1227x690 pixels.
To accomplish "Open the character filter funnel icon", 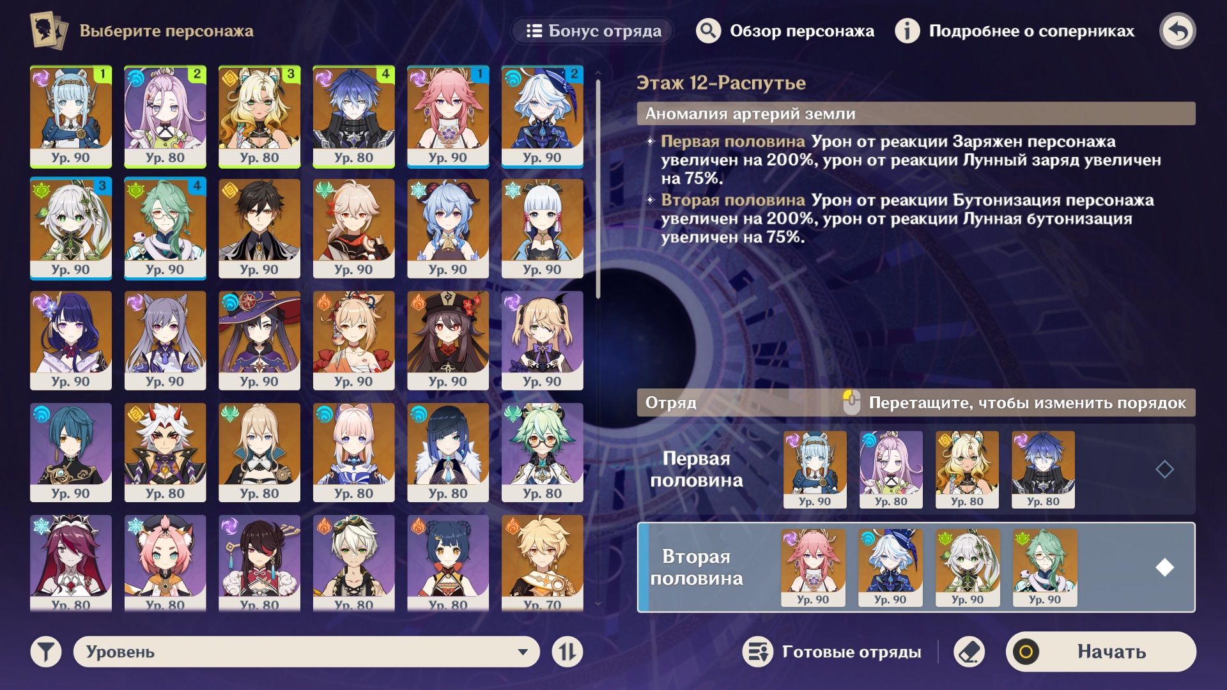I will tap(46, 652).
